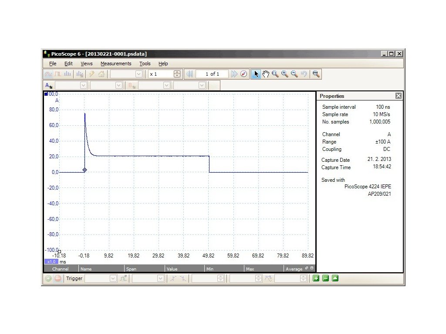The image size is (446, 334).
Task: Open Channel A options button
Action: [49, 86]
